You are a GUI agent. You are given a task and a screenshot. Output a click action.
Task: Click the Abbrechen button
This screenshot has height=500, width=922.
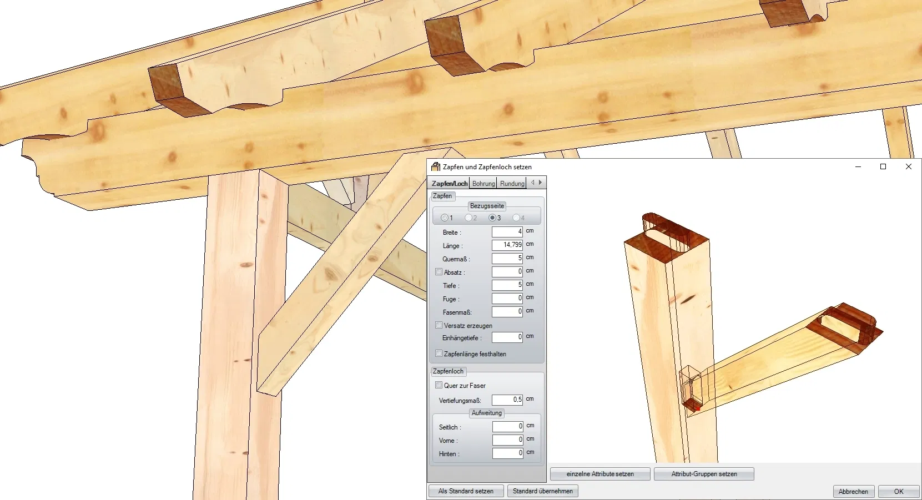click(853, 492)
